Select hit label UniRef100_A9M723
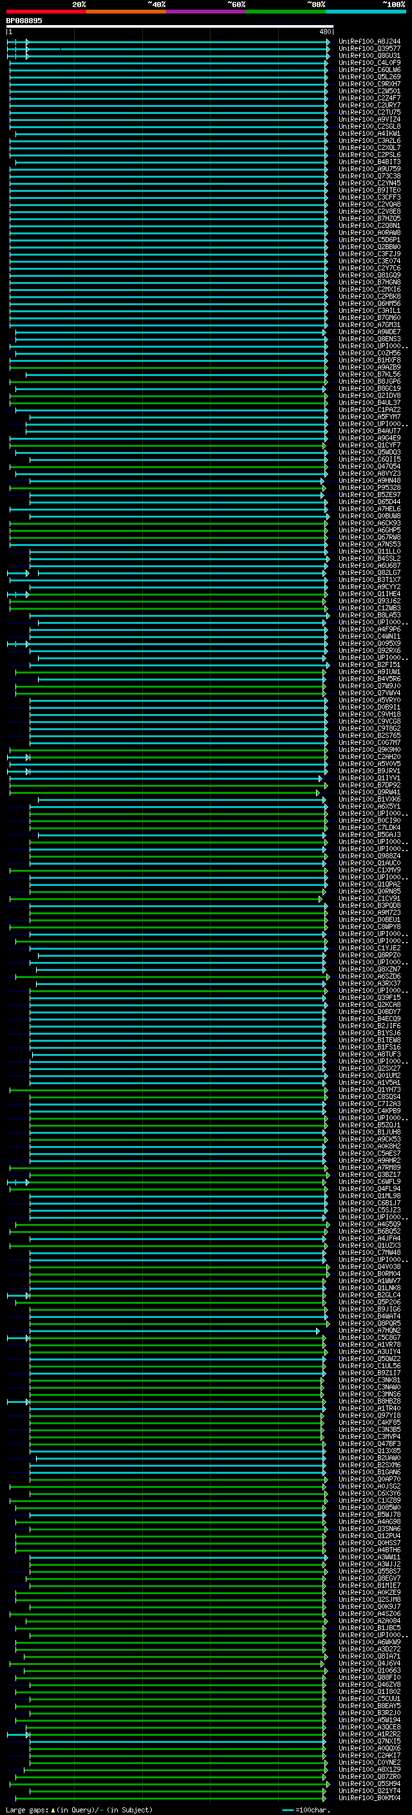The image size is (412, 1815). (370, 912)
